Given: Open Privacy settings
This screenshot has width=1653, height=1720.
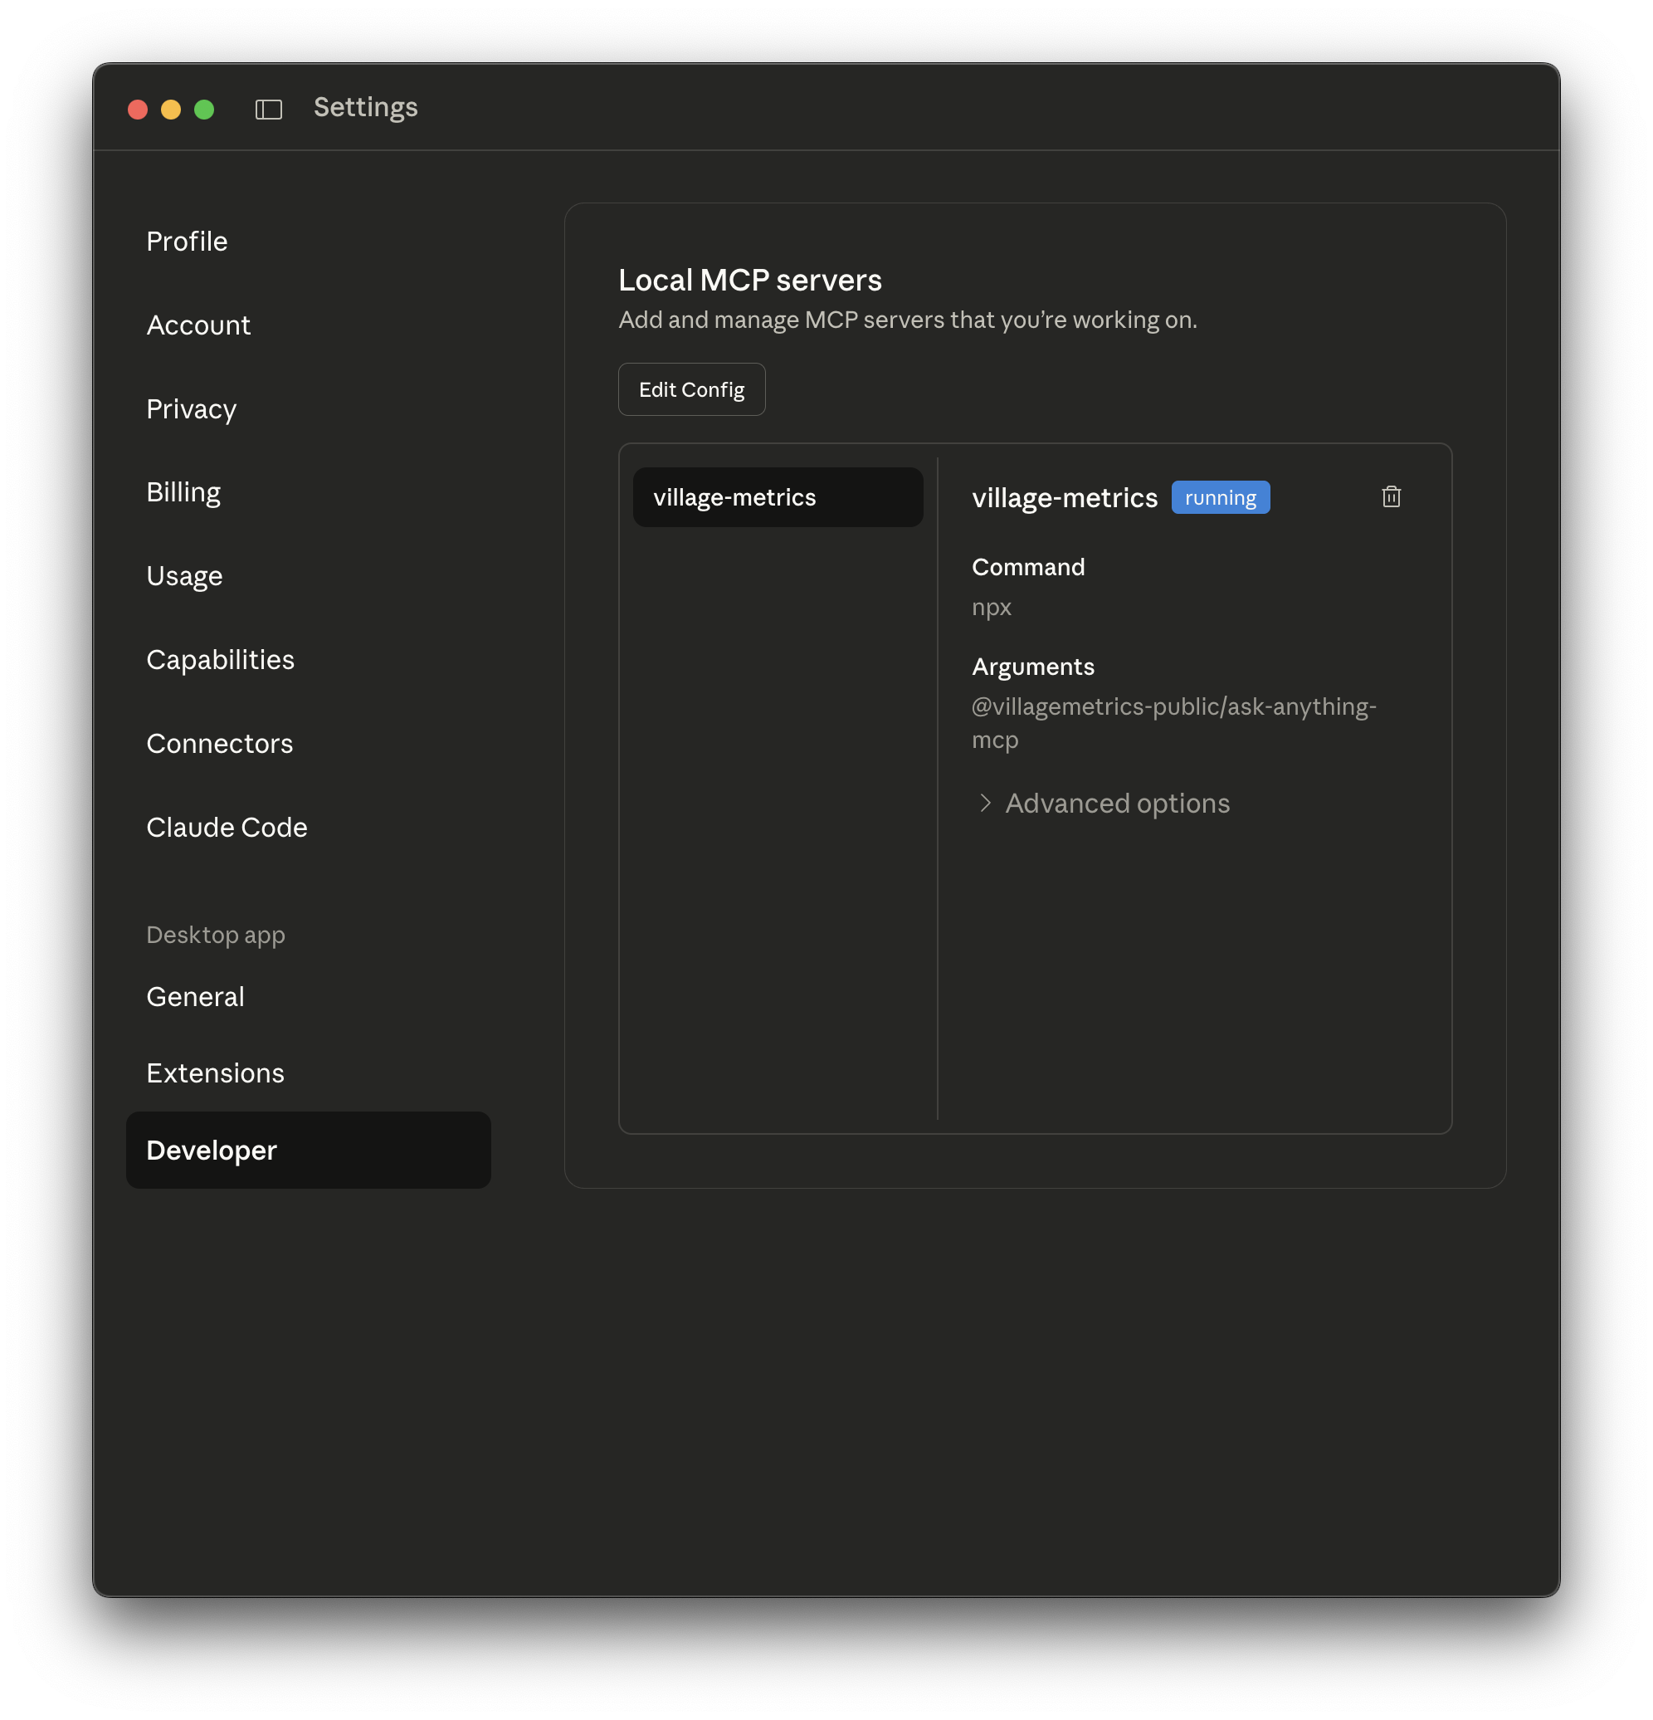Looking at the screenshot, I should (x=191, y=409).
